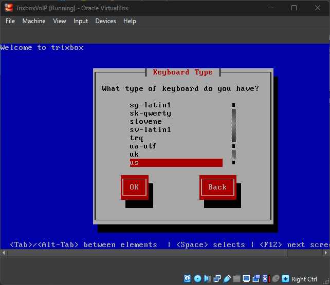Click the display status icon

click(246, 279)
